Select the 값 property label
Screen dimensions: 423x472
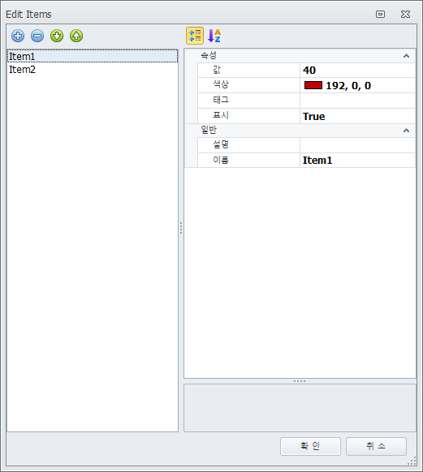[x=217, y=70]
